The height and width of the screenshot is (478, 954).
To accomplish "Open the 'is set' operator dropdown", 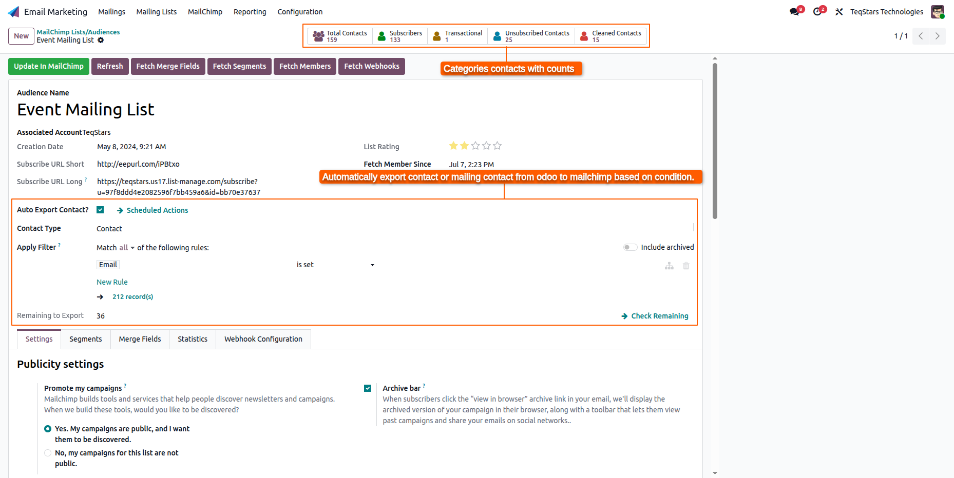I will tap(335, 265).
